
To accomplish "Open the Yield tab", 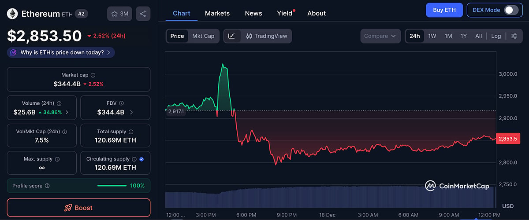I will [x=285, y=13].
